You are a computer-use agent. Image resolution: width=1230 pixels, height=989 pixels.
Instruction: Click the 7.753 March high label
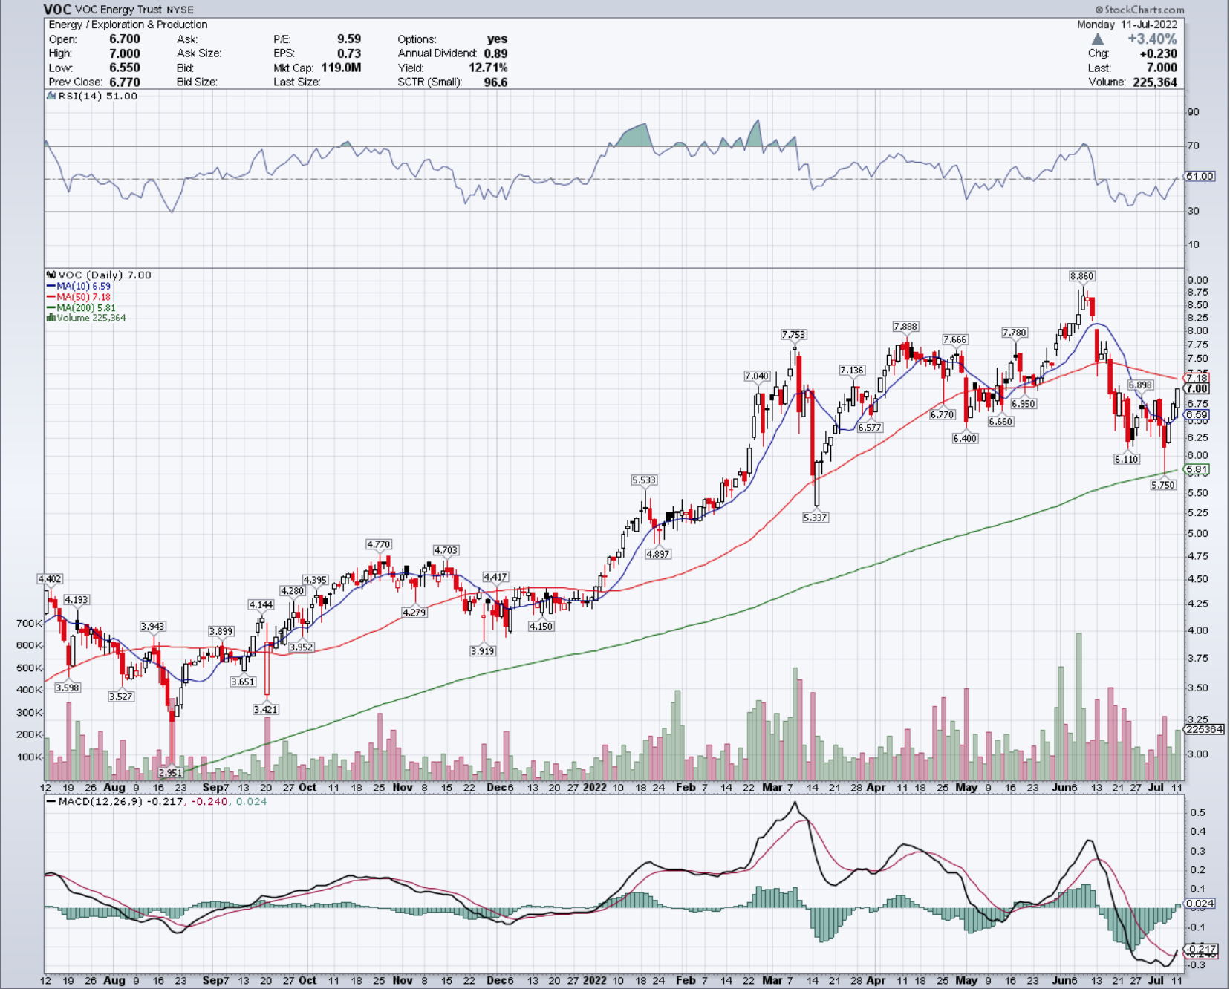(793, 335)
